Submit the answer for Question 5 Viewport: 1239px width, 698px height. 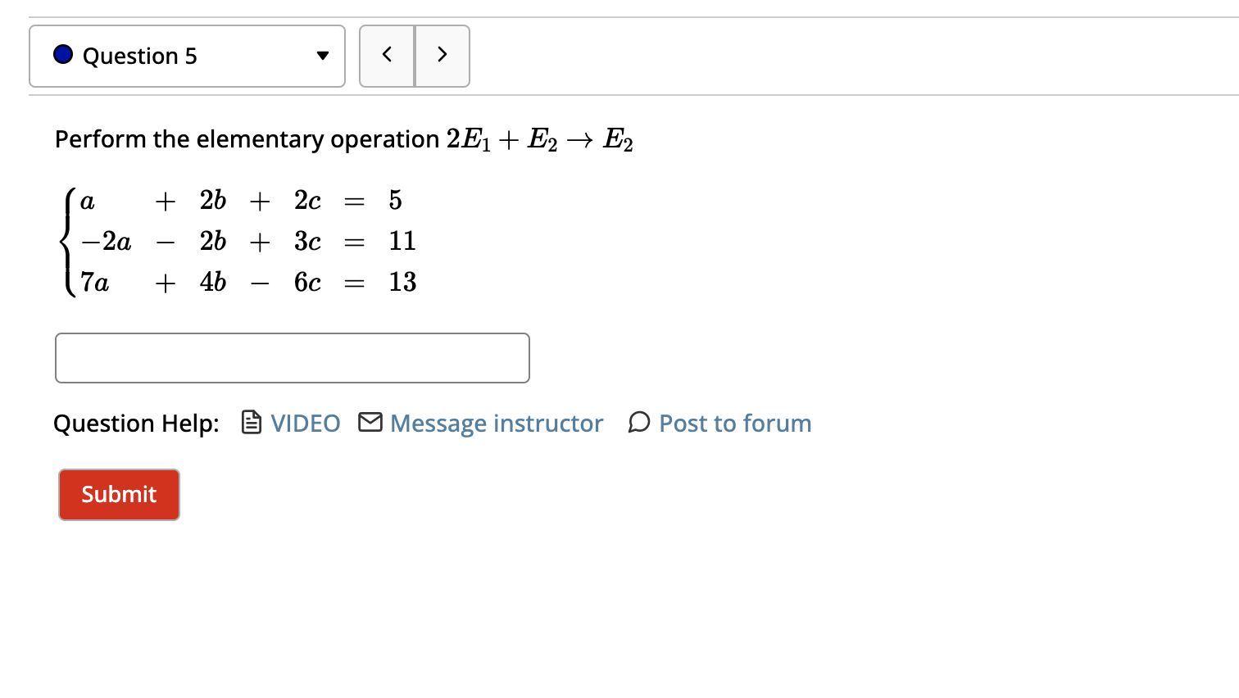coord(118,494)
